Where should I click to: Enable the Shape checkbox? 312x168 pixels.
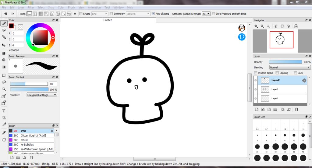click(81, 14)
